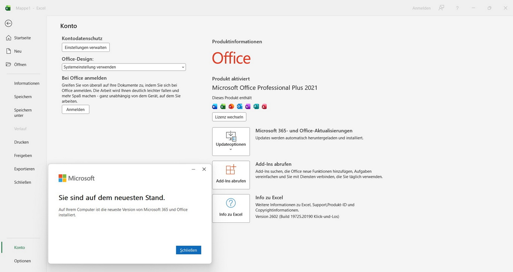
Task: Open the Add-Ins abrufen tile
Action: pyautogui.click(x=231, y=175)
